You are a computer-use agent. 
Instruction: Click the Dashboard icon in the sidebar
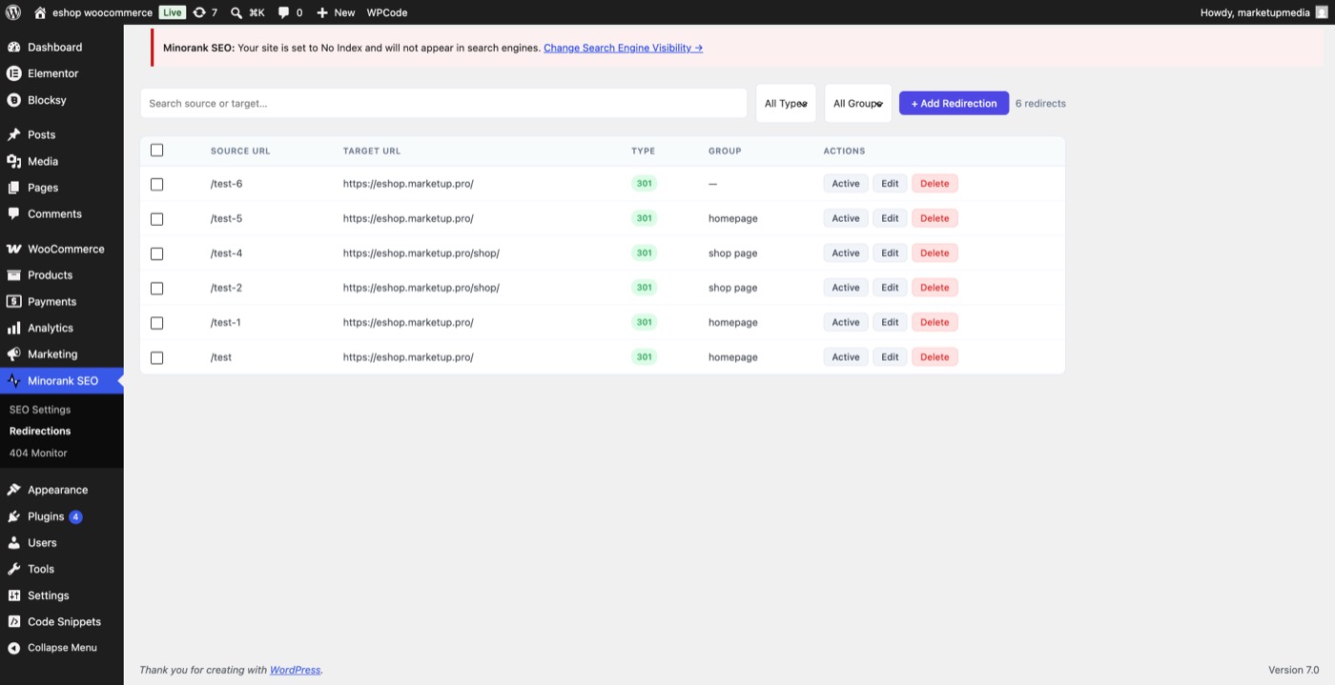pyautogui.click(x=13, y=47)
